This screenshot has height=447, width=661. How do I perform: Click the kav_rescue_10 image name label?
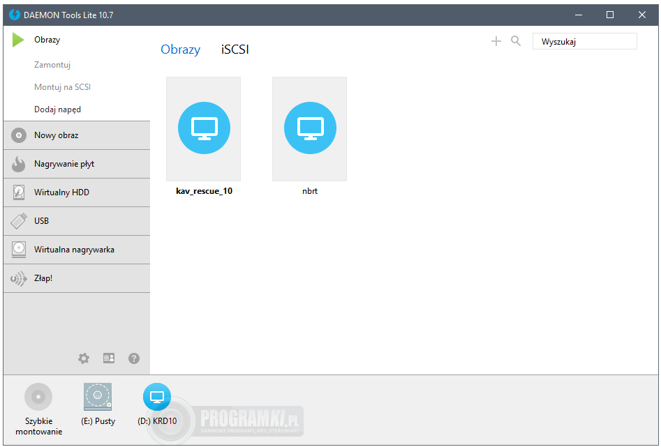(204, 191)
